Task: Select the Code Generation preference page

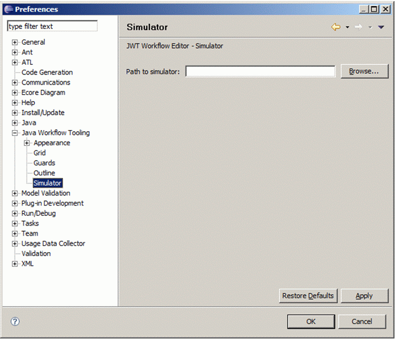Action: click(47, 72)
